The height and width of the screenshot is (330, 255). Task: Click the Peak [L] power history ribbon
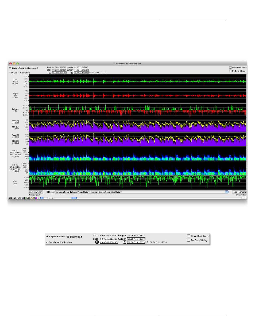point(138,125)
